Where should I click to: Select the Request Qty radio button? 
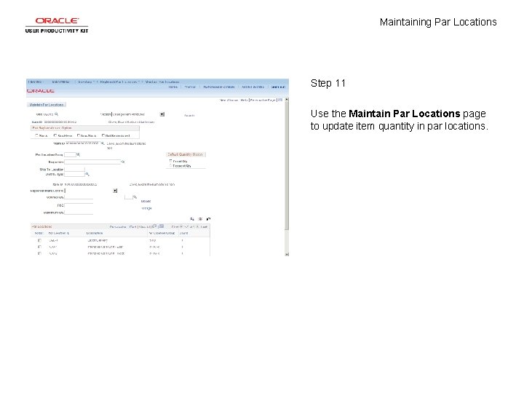(x=171, y=165)
